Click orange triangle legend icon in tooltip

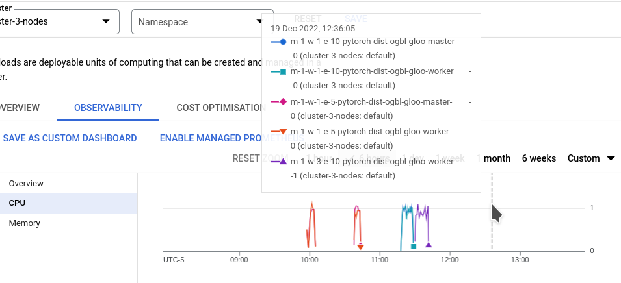282,132
